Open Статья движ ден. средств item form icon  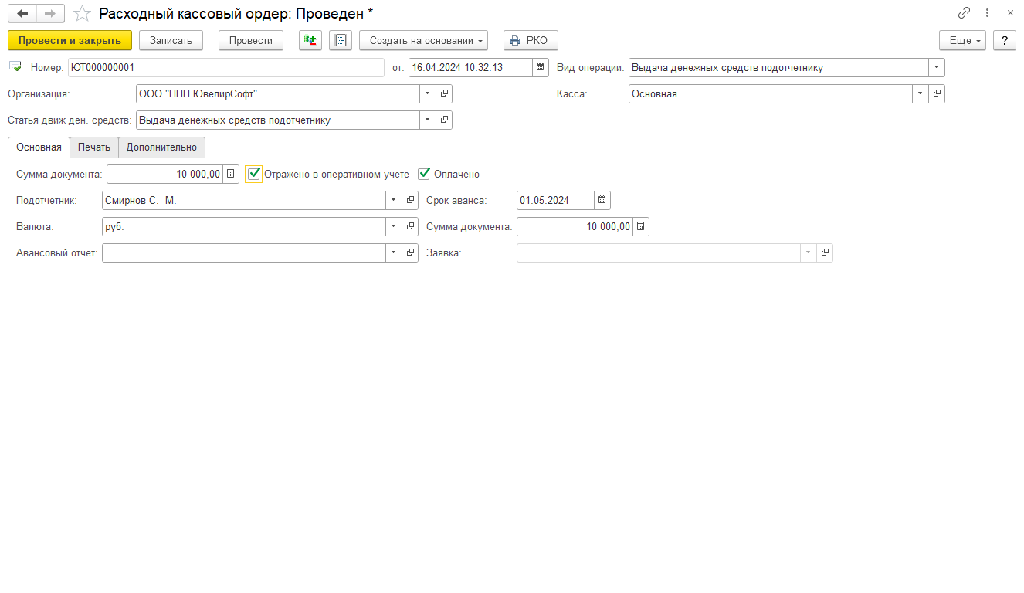[x=444, y=120]
